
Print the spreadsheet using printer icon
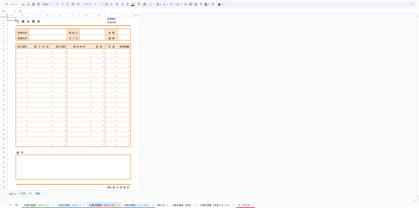click(x=34, y=4)
